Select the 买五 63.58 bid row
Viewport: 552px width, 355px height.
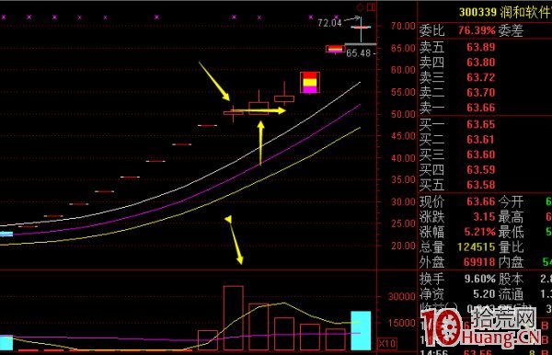click(x=457, y=184)
